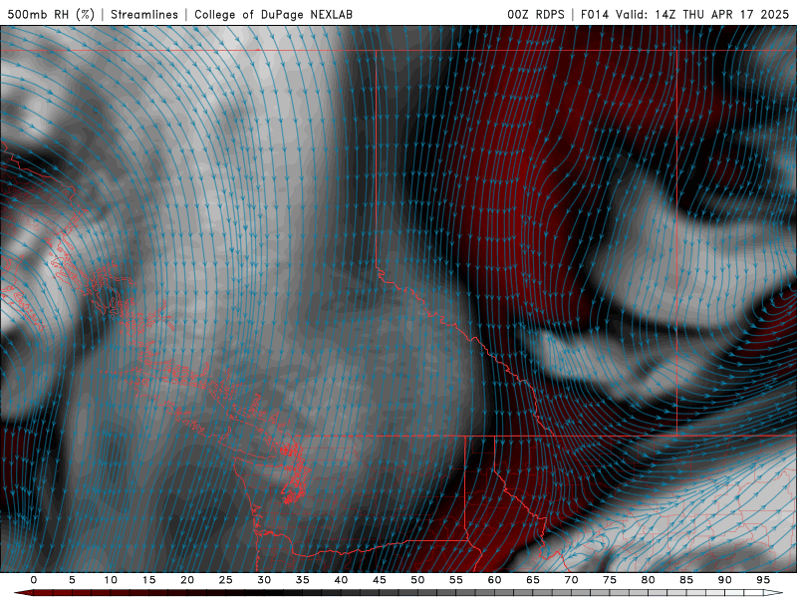
Task: Click the '95' value on the color scale
Action: click(763, 580)
